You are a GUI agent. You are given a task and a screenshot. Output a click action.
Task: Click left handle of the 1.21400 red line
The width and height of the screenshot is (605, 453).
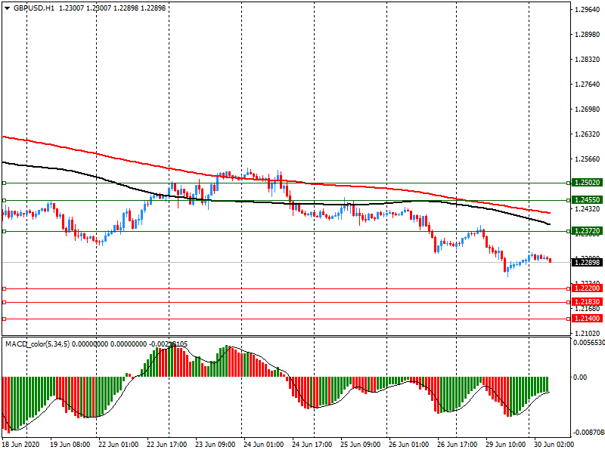(5, 319)
